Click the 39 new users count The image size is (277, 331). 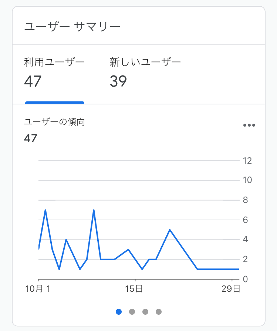click(118, 81)
